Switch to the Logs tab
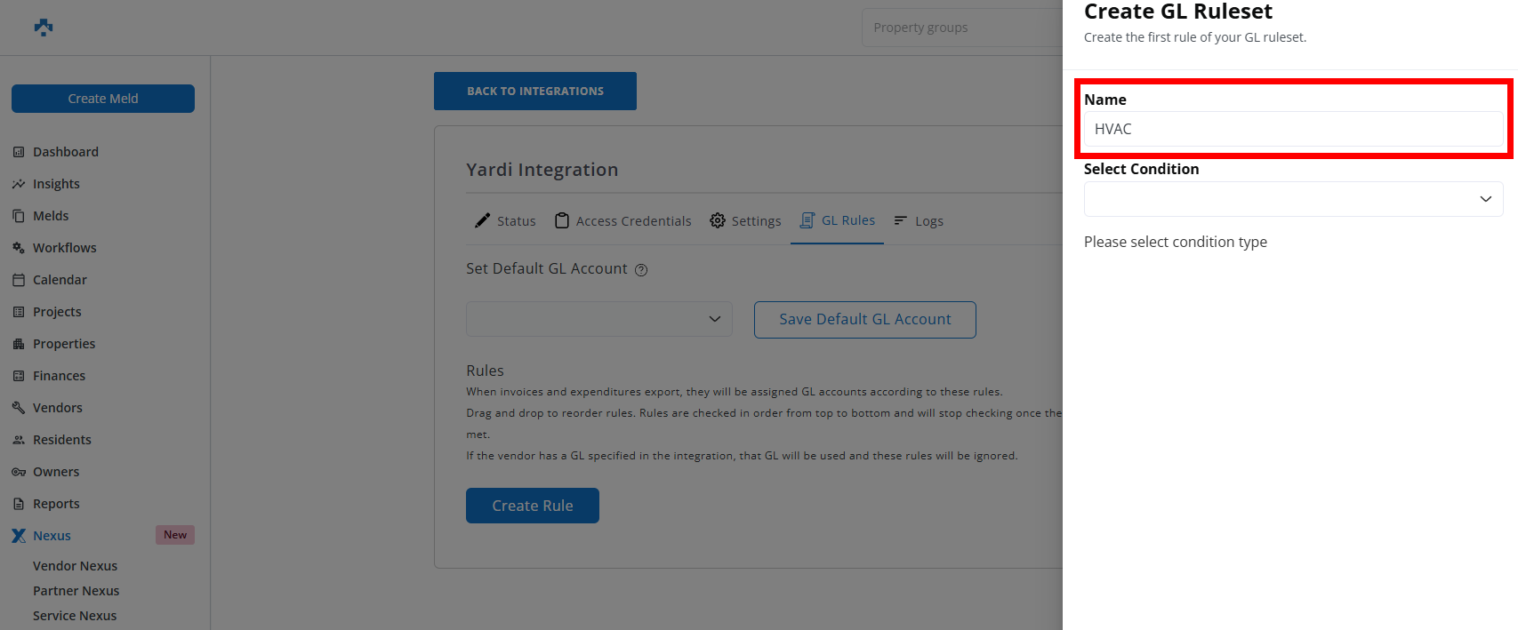Viewport: 1518px width, 630px height. (x=919, y=220)
